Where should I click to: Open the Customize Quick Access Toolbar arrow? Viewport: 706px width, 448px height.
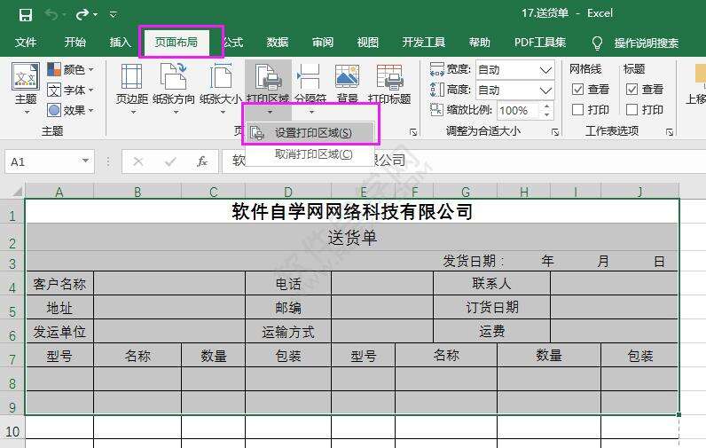pos(114,15)
